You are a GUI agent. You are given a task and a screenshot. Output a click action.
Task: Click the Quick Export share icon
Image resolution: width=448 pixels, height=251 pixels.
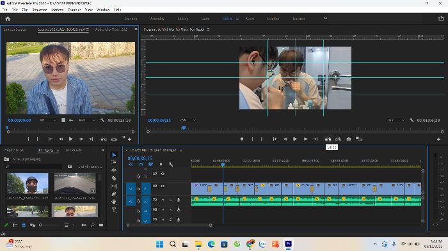point(441,19)
